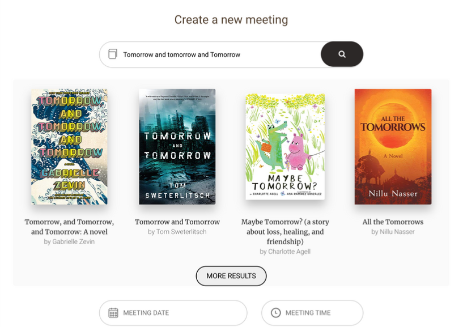Click the "Maybe Tomorrow?" story title text
The width and height of the screenshot is (463, 327).
285,231
